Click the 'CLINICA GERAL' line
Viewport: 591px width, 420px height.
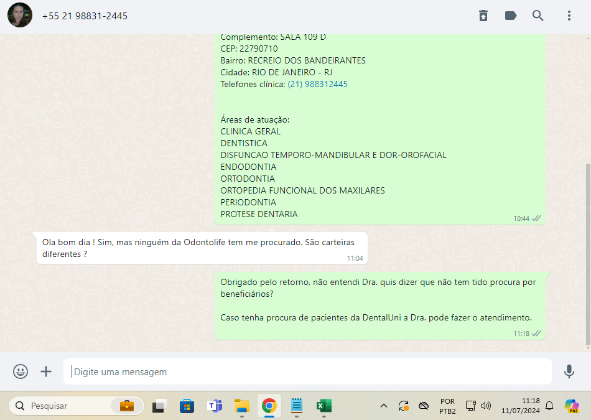point(251,131)
